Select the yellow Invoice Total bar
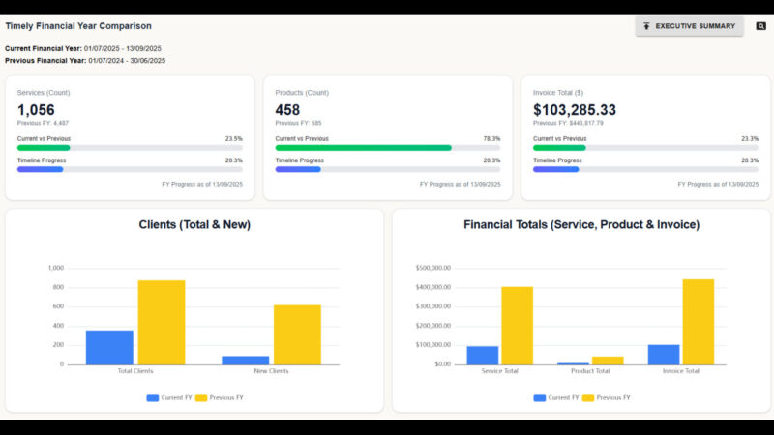This screenshot has height=435, width=774. click(x=698, y=322)
